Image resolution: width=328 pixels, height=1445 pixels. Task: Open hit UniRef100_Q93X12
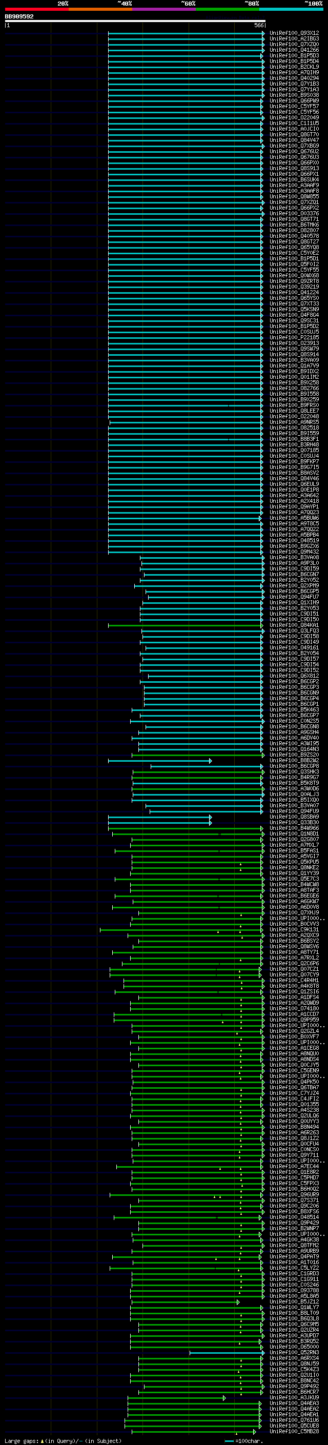(x=294, y=33)
